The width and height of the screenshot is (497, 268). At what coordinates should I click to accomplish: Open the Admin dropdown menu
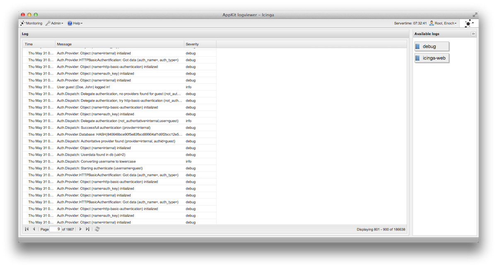pos(55,24)
